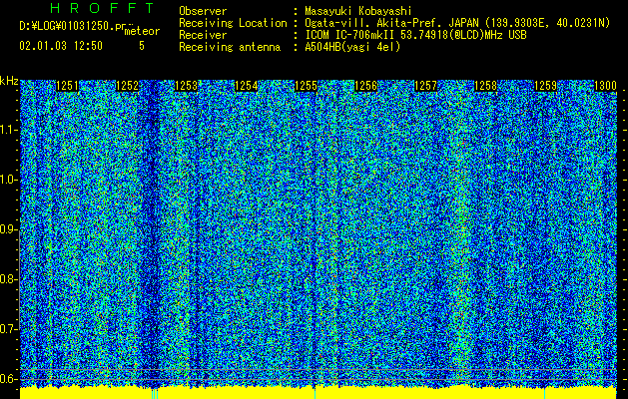The width and height of the screenshot is (628, 399).
Task: Click the meteor count value 5
Action: [x=142, y=46]
